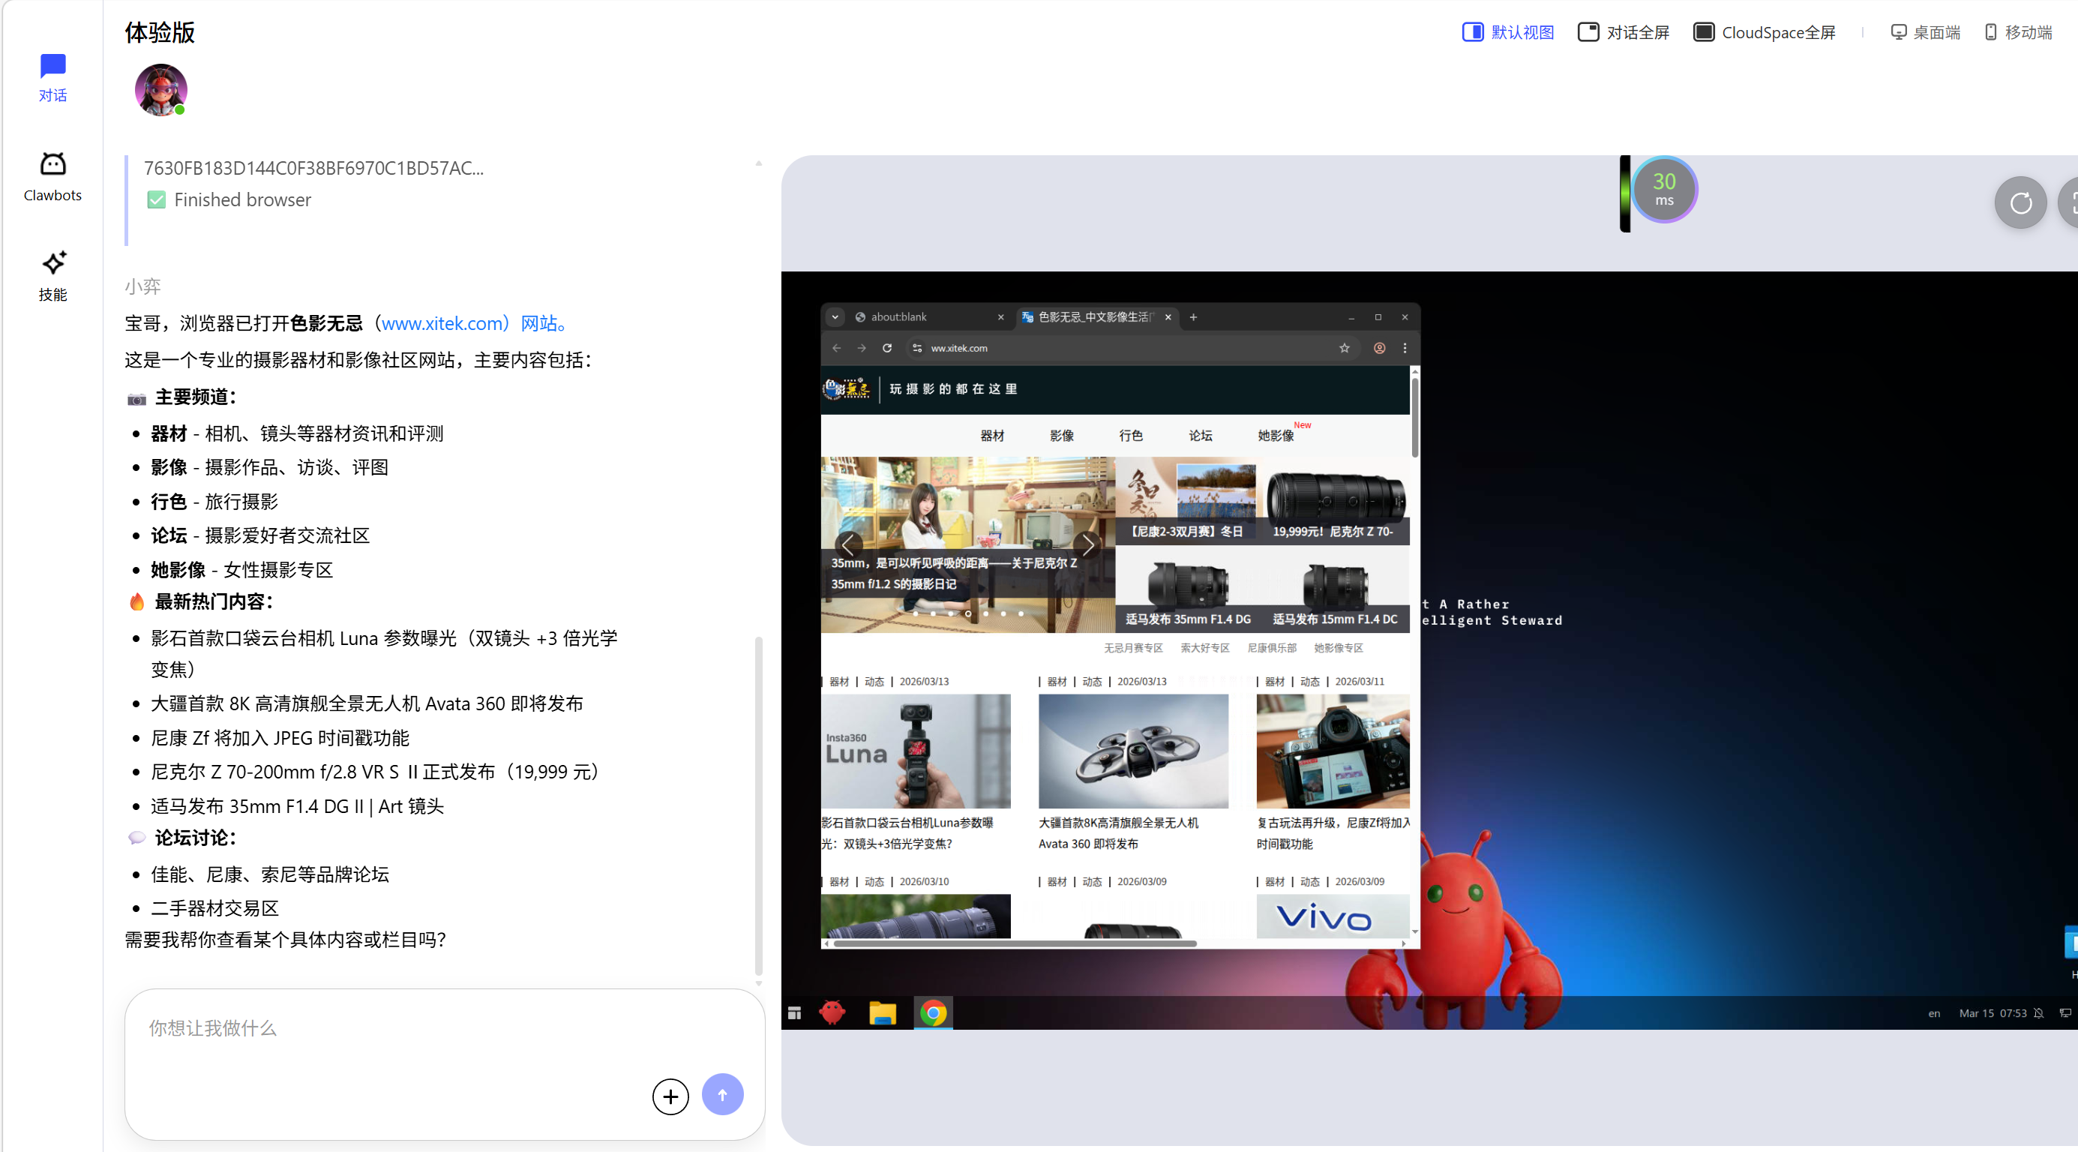The width and height of the screenshot is (2078, 1152).
Task: Close the about:blank tab
Action: click(1000, 317)
